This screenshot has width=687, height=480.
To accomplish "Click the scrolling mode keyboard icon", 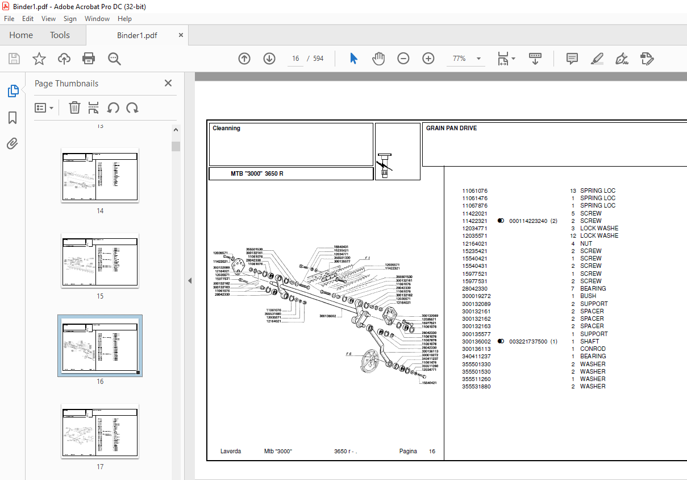I will 535,59.
